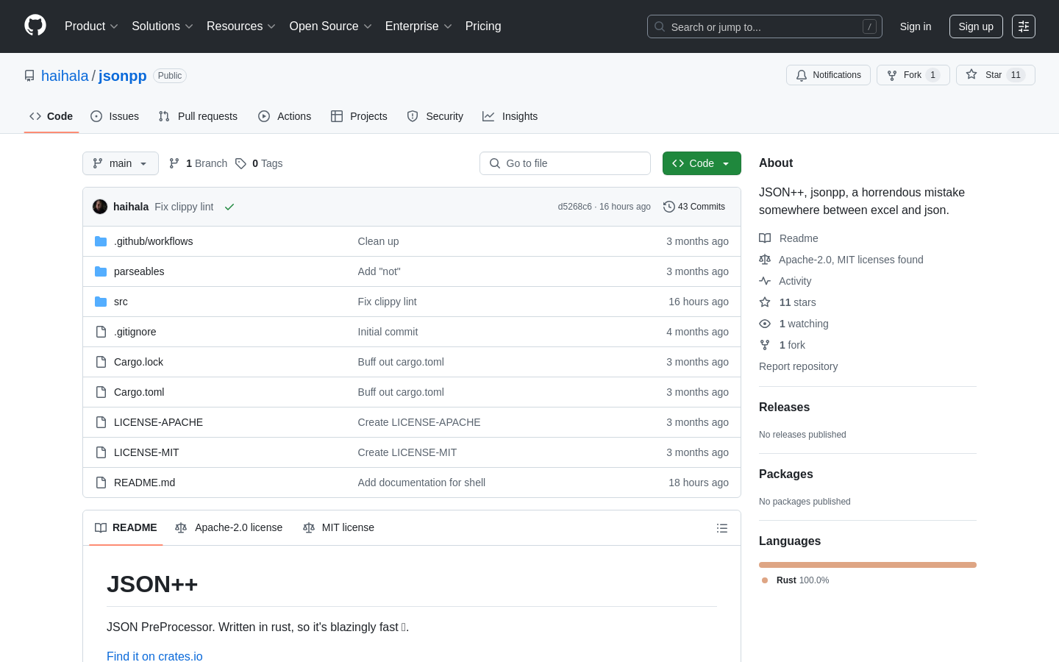This screenshot has height=662, width=1059.
Task: Expand the Open Source menu
Action: pos(331,26)
